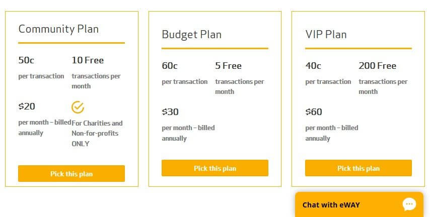This screenshot has width=430, height=217.
Task: Pick the VIP Plan
Action: (359, 168)
